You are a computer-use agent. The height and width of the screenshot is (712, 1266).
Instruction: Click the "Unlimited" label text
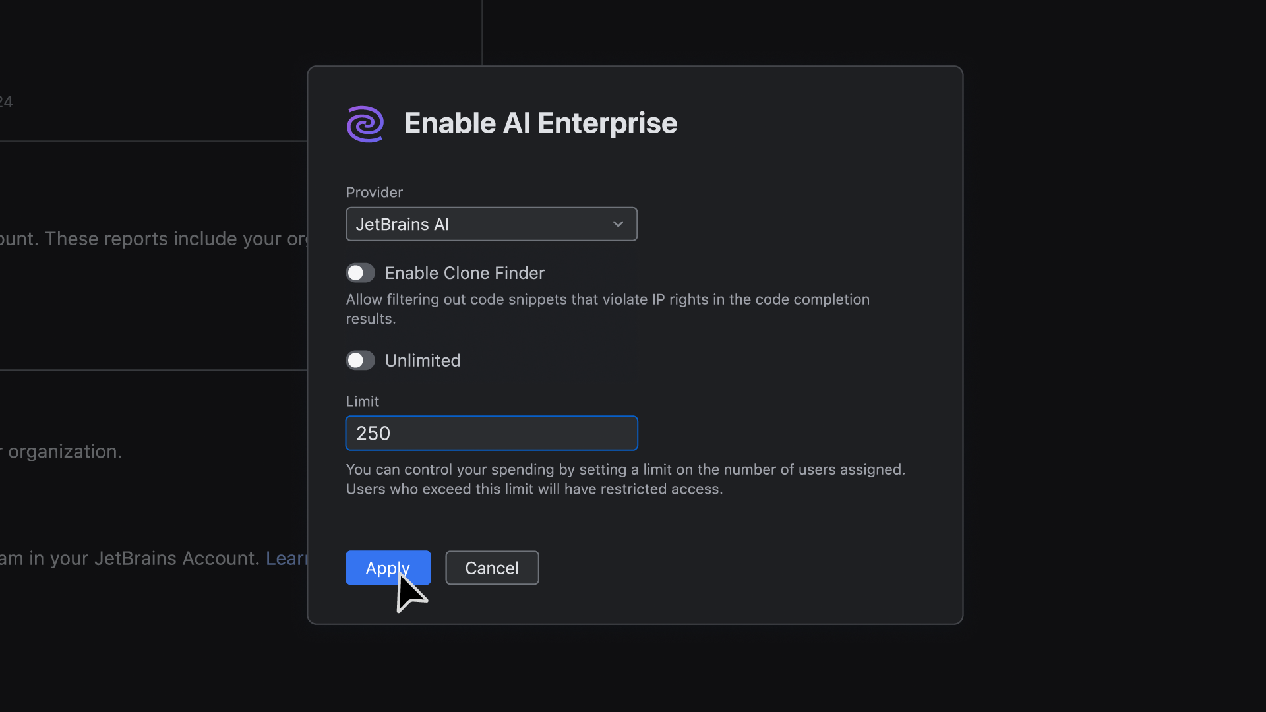pos(423,361)
